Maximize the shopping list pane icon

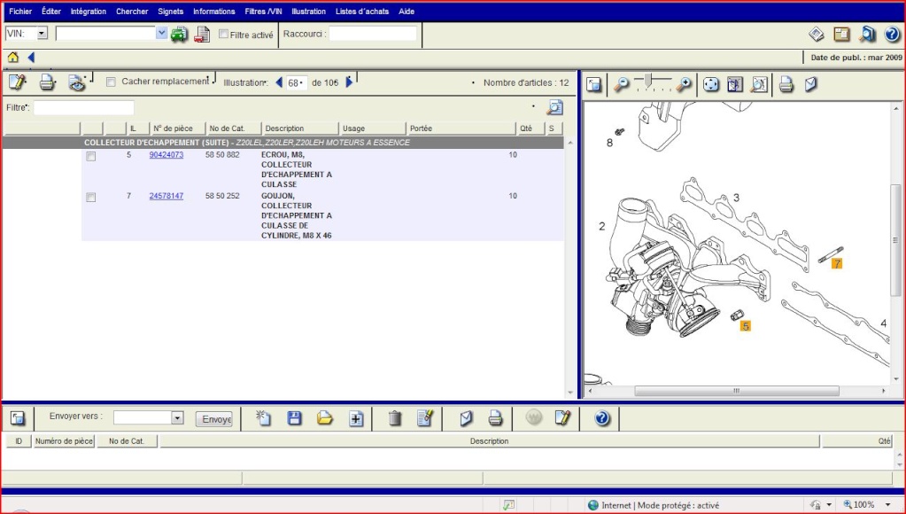point(18,417)
